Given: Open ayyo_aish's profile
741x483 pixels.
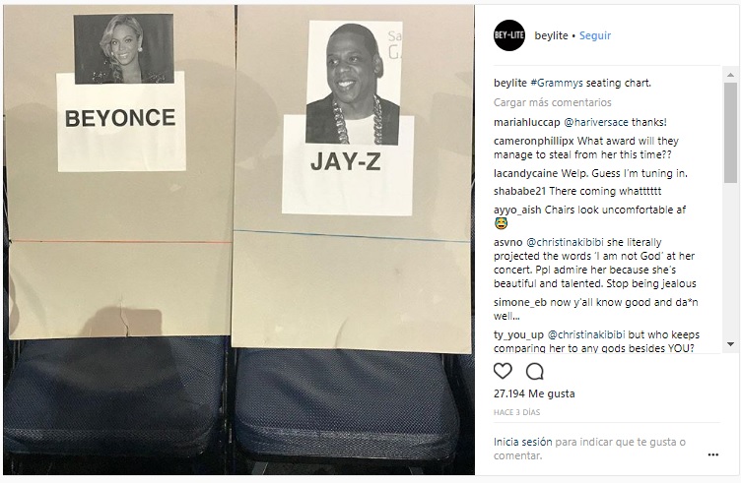Looking at the screenshot, I should (517, 210).
